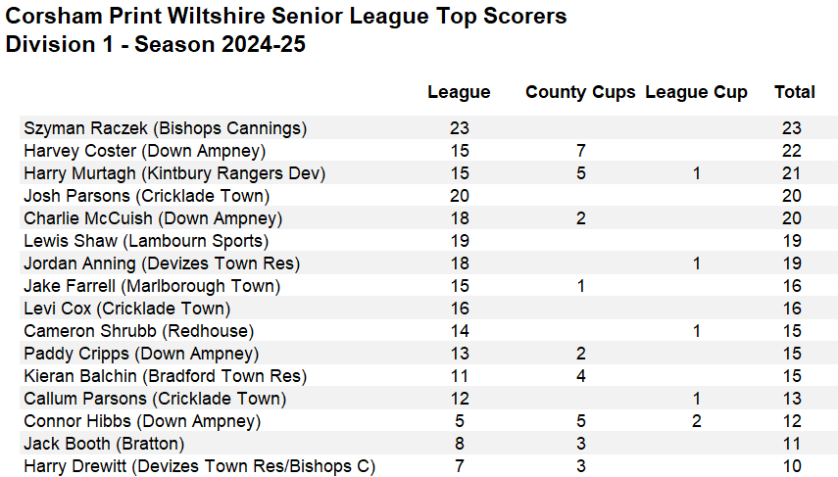Click the Corsham Print Wiltshire Senior League title
Image resolution: width=838 pixels, height=477 pixels.
(x=286, y=17)
